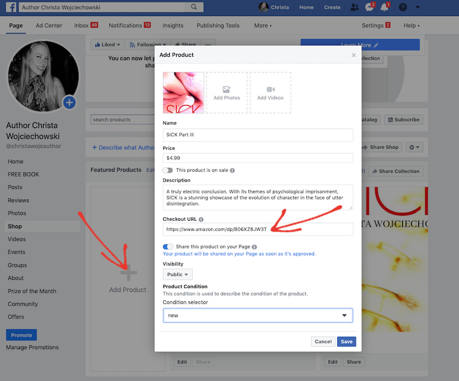
Task: Click the blue plus on profile picture
Action: (69, 103)
